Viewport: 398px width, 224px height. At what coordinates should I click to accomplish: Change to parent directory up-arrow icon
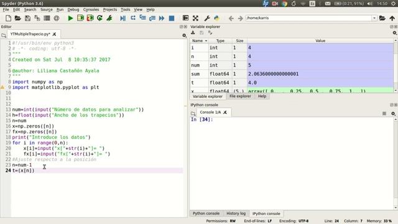(x=392, y=18)
